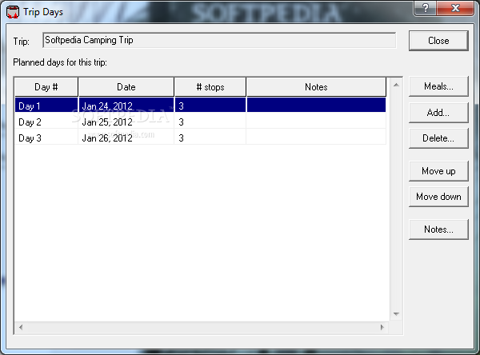Click the horizontal scrollbar right arrow
The height and width of the screenshot is (355, 480).
[382, 327]
